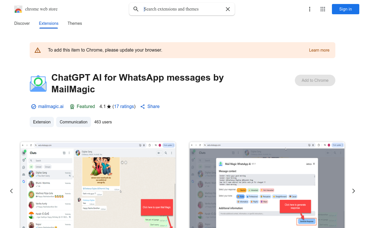Viewport: 365px width, 228px height.
Task: Select the Extensions tab
Action: pos(49,23)
